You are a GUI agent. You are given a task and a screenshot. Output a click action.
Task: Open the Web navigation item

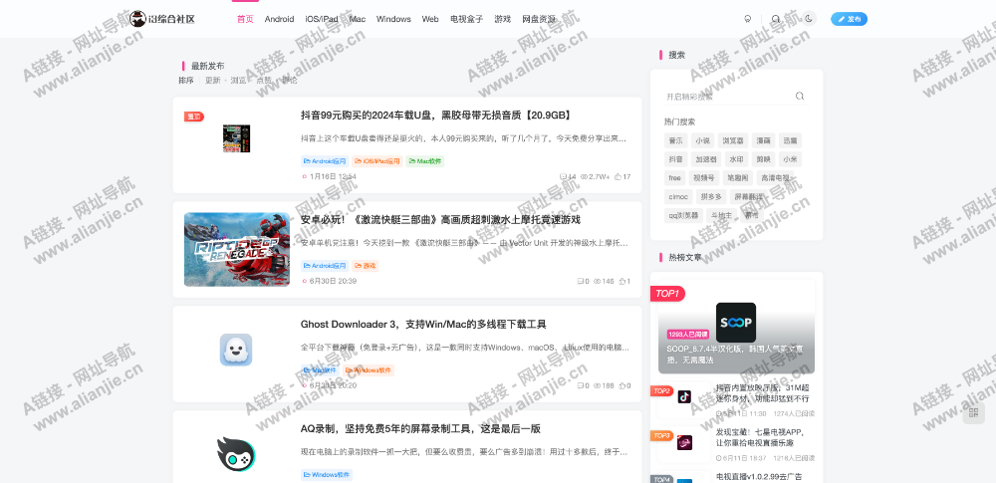point(430,19)
